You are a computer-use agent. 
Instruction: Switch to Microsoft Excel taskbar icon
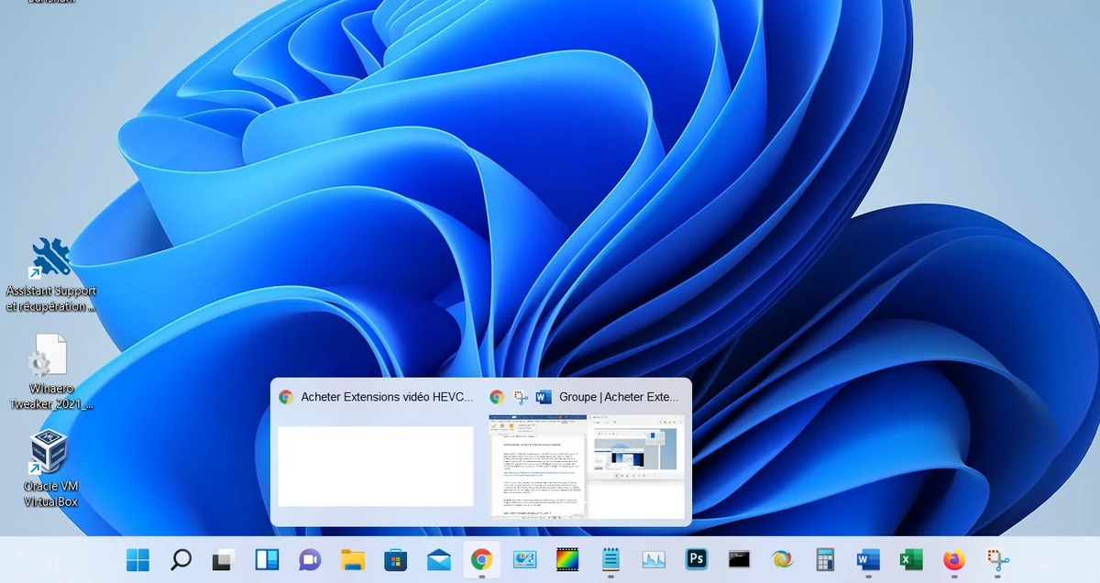(911, 559)
